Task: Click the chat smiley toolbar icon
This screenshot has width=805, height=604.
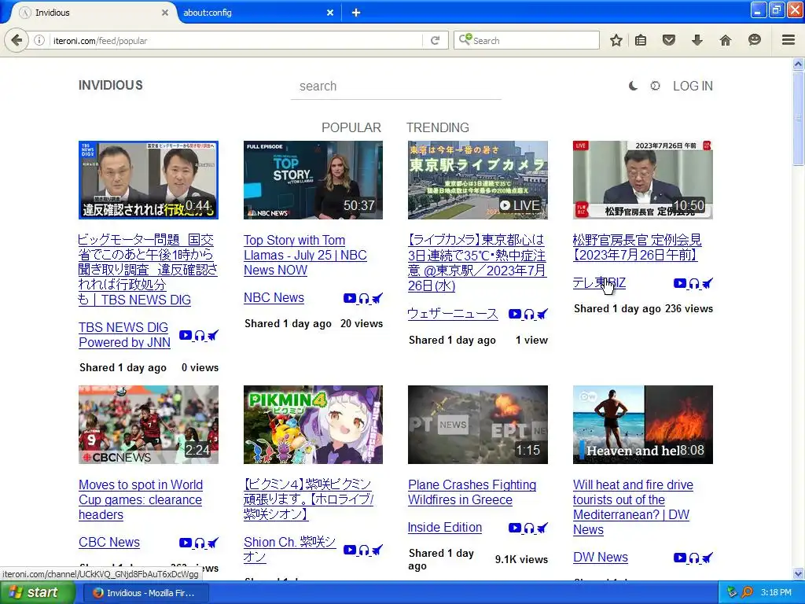Action: coord(754,40)
